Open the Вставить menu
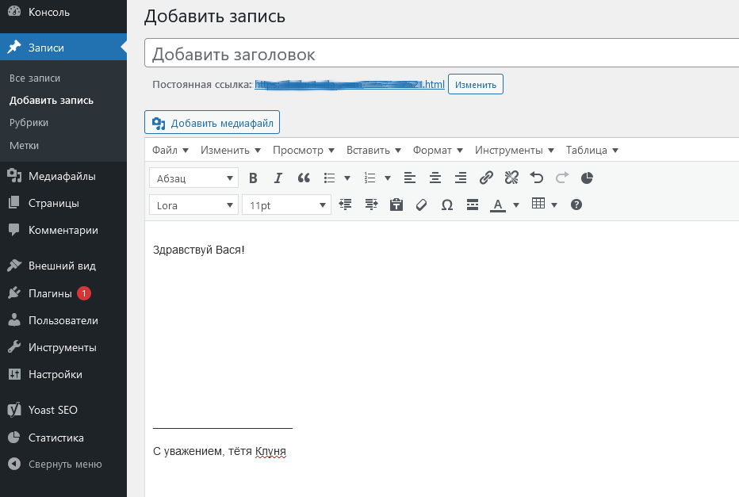Viewport: 739px width, 497px height. coord(373,151)
